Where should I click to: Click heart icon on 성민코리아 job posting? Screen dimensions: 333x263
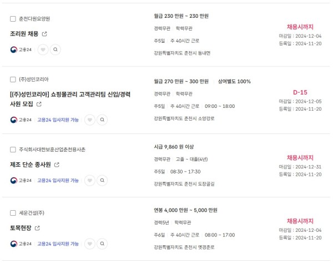pyautogui.click(x=90, y=120)
